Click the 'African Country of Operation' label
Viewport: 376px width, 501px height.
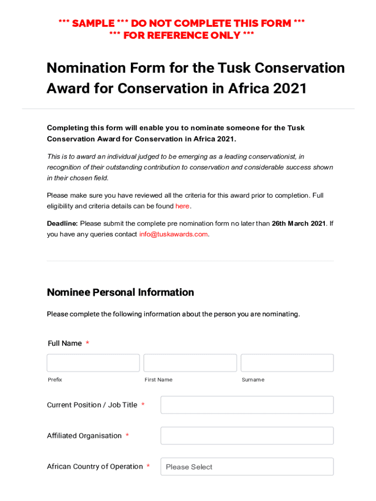(x=95, y=467)
